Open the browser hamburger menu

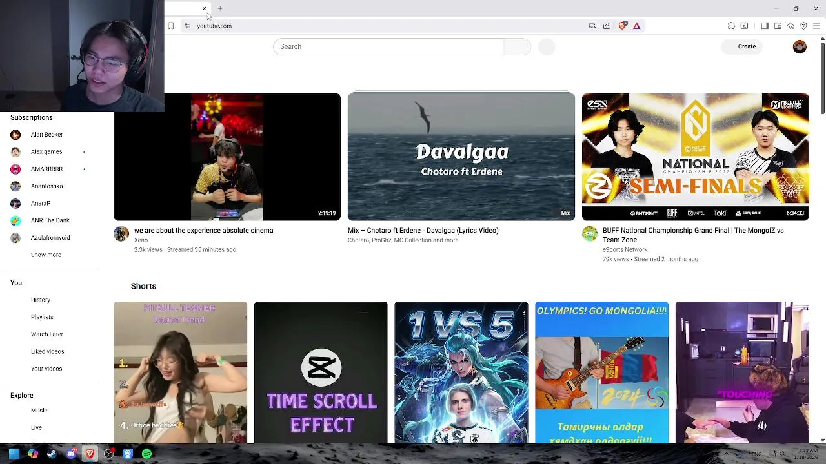click(816, 26)
